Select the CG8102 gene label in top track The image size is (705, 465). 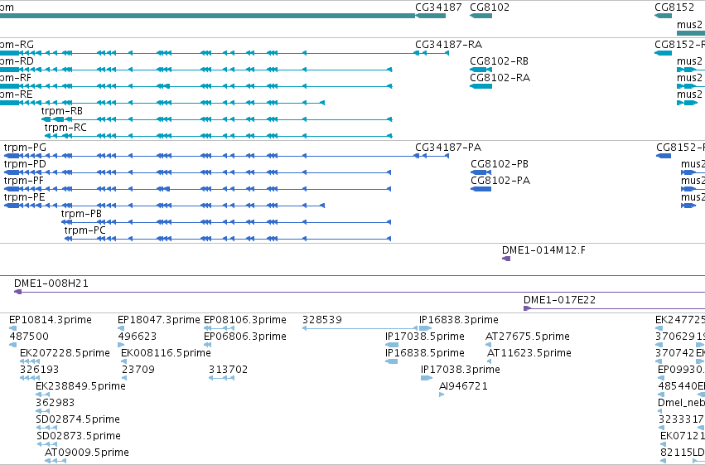point(490,7)
